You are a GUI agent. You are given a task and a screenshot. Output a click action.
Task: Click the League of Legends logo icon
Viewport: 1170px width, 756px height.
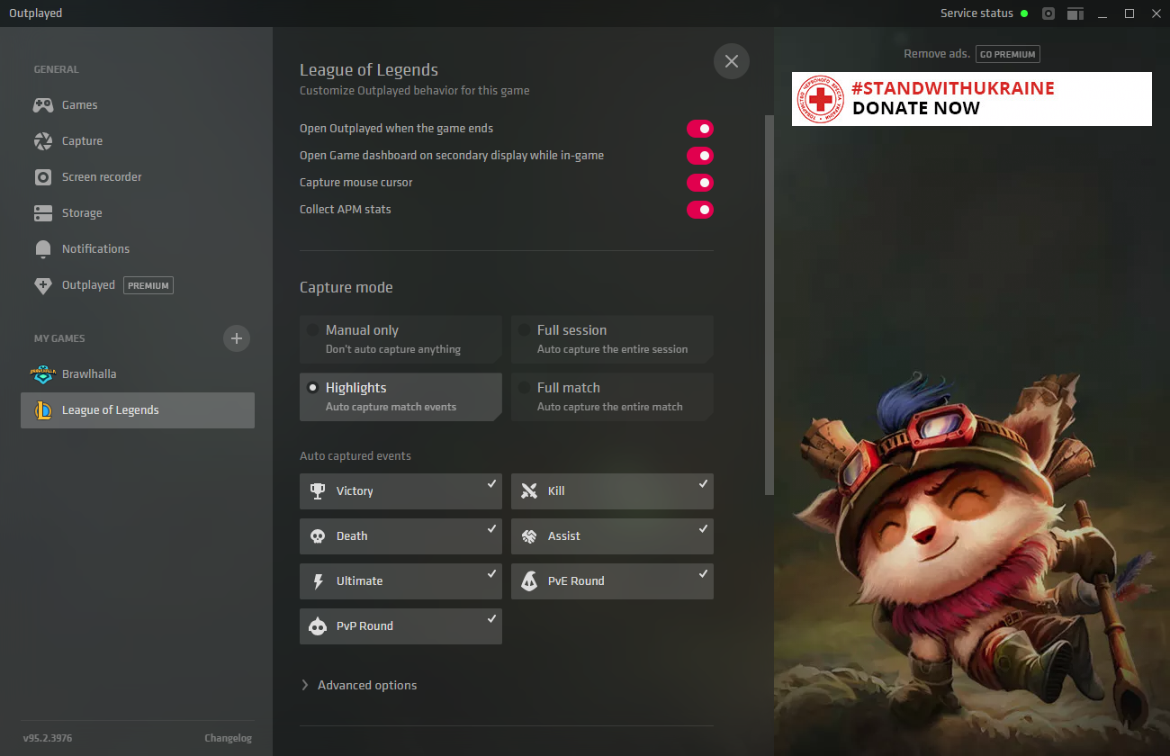(43, 410)
